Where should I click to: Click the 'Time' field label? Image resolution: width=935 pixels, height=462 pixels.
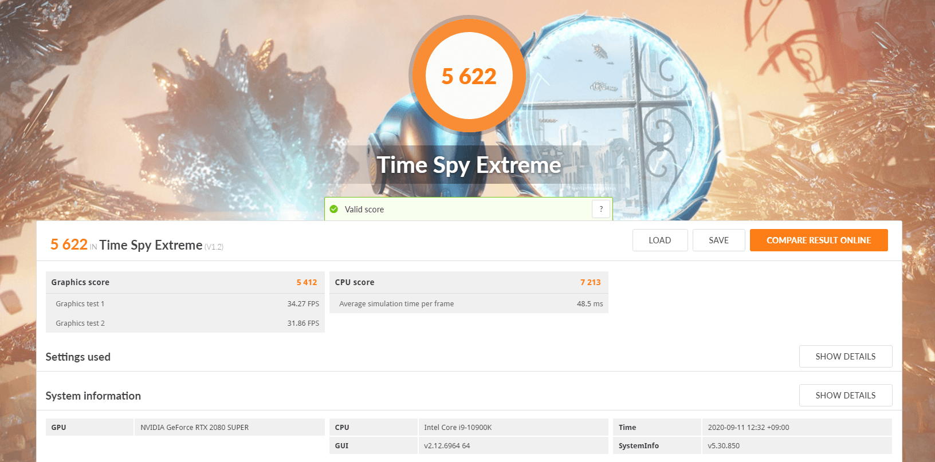point(627,428)
